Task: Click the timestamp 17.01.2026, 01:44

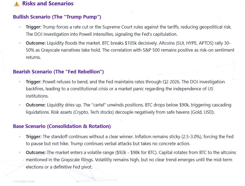Action: [24, 182]
